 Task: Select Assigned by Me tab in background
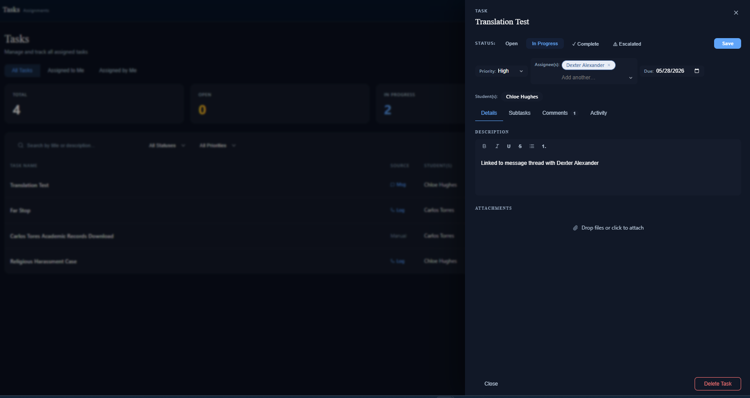pos(118,70)
